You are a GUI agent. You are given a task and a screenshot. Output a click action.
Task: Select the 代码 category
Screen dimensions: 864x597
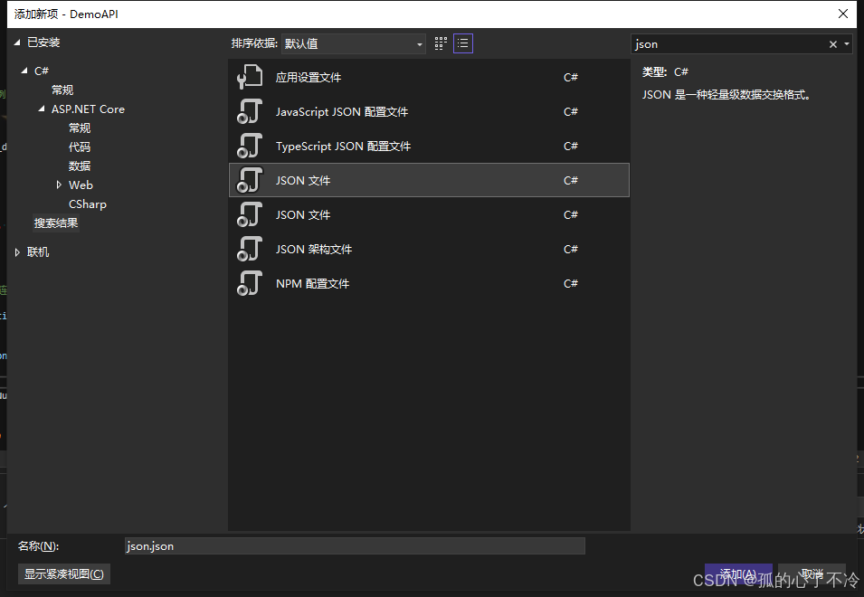tap(80, 147)
